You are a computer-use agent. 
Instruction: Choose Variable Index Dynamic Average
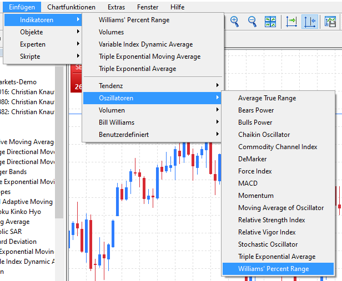pos(152,44)
